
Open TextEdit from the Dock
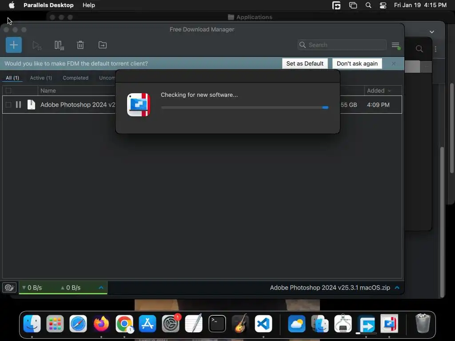point(194,324)
